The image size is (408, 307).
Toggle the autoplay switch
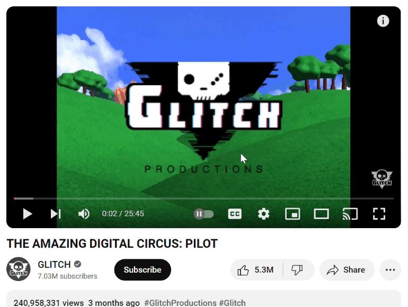tap(203, 214)
